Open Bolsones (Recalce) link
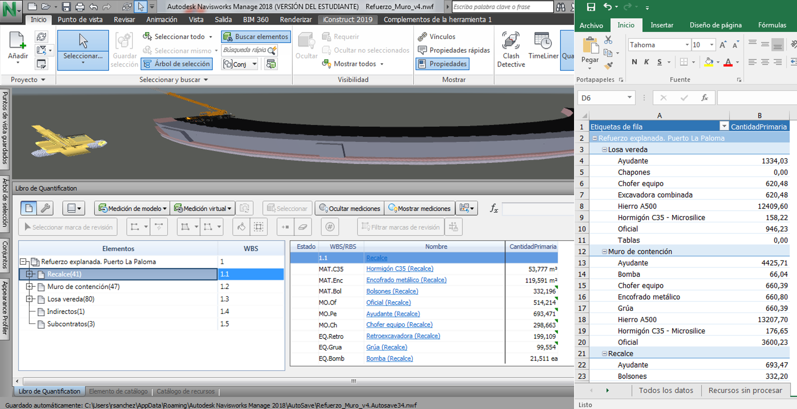797x409 pixels. tap(392, 291)
